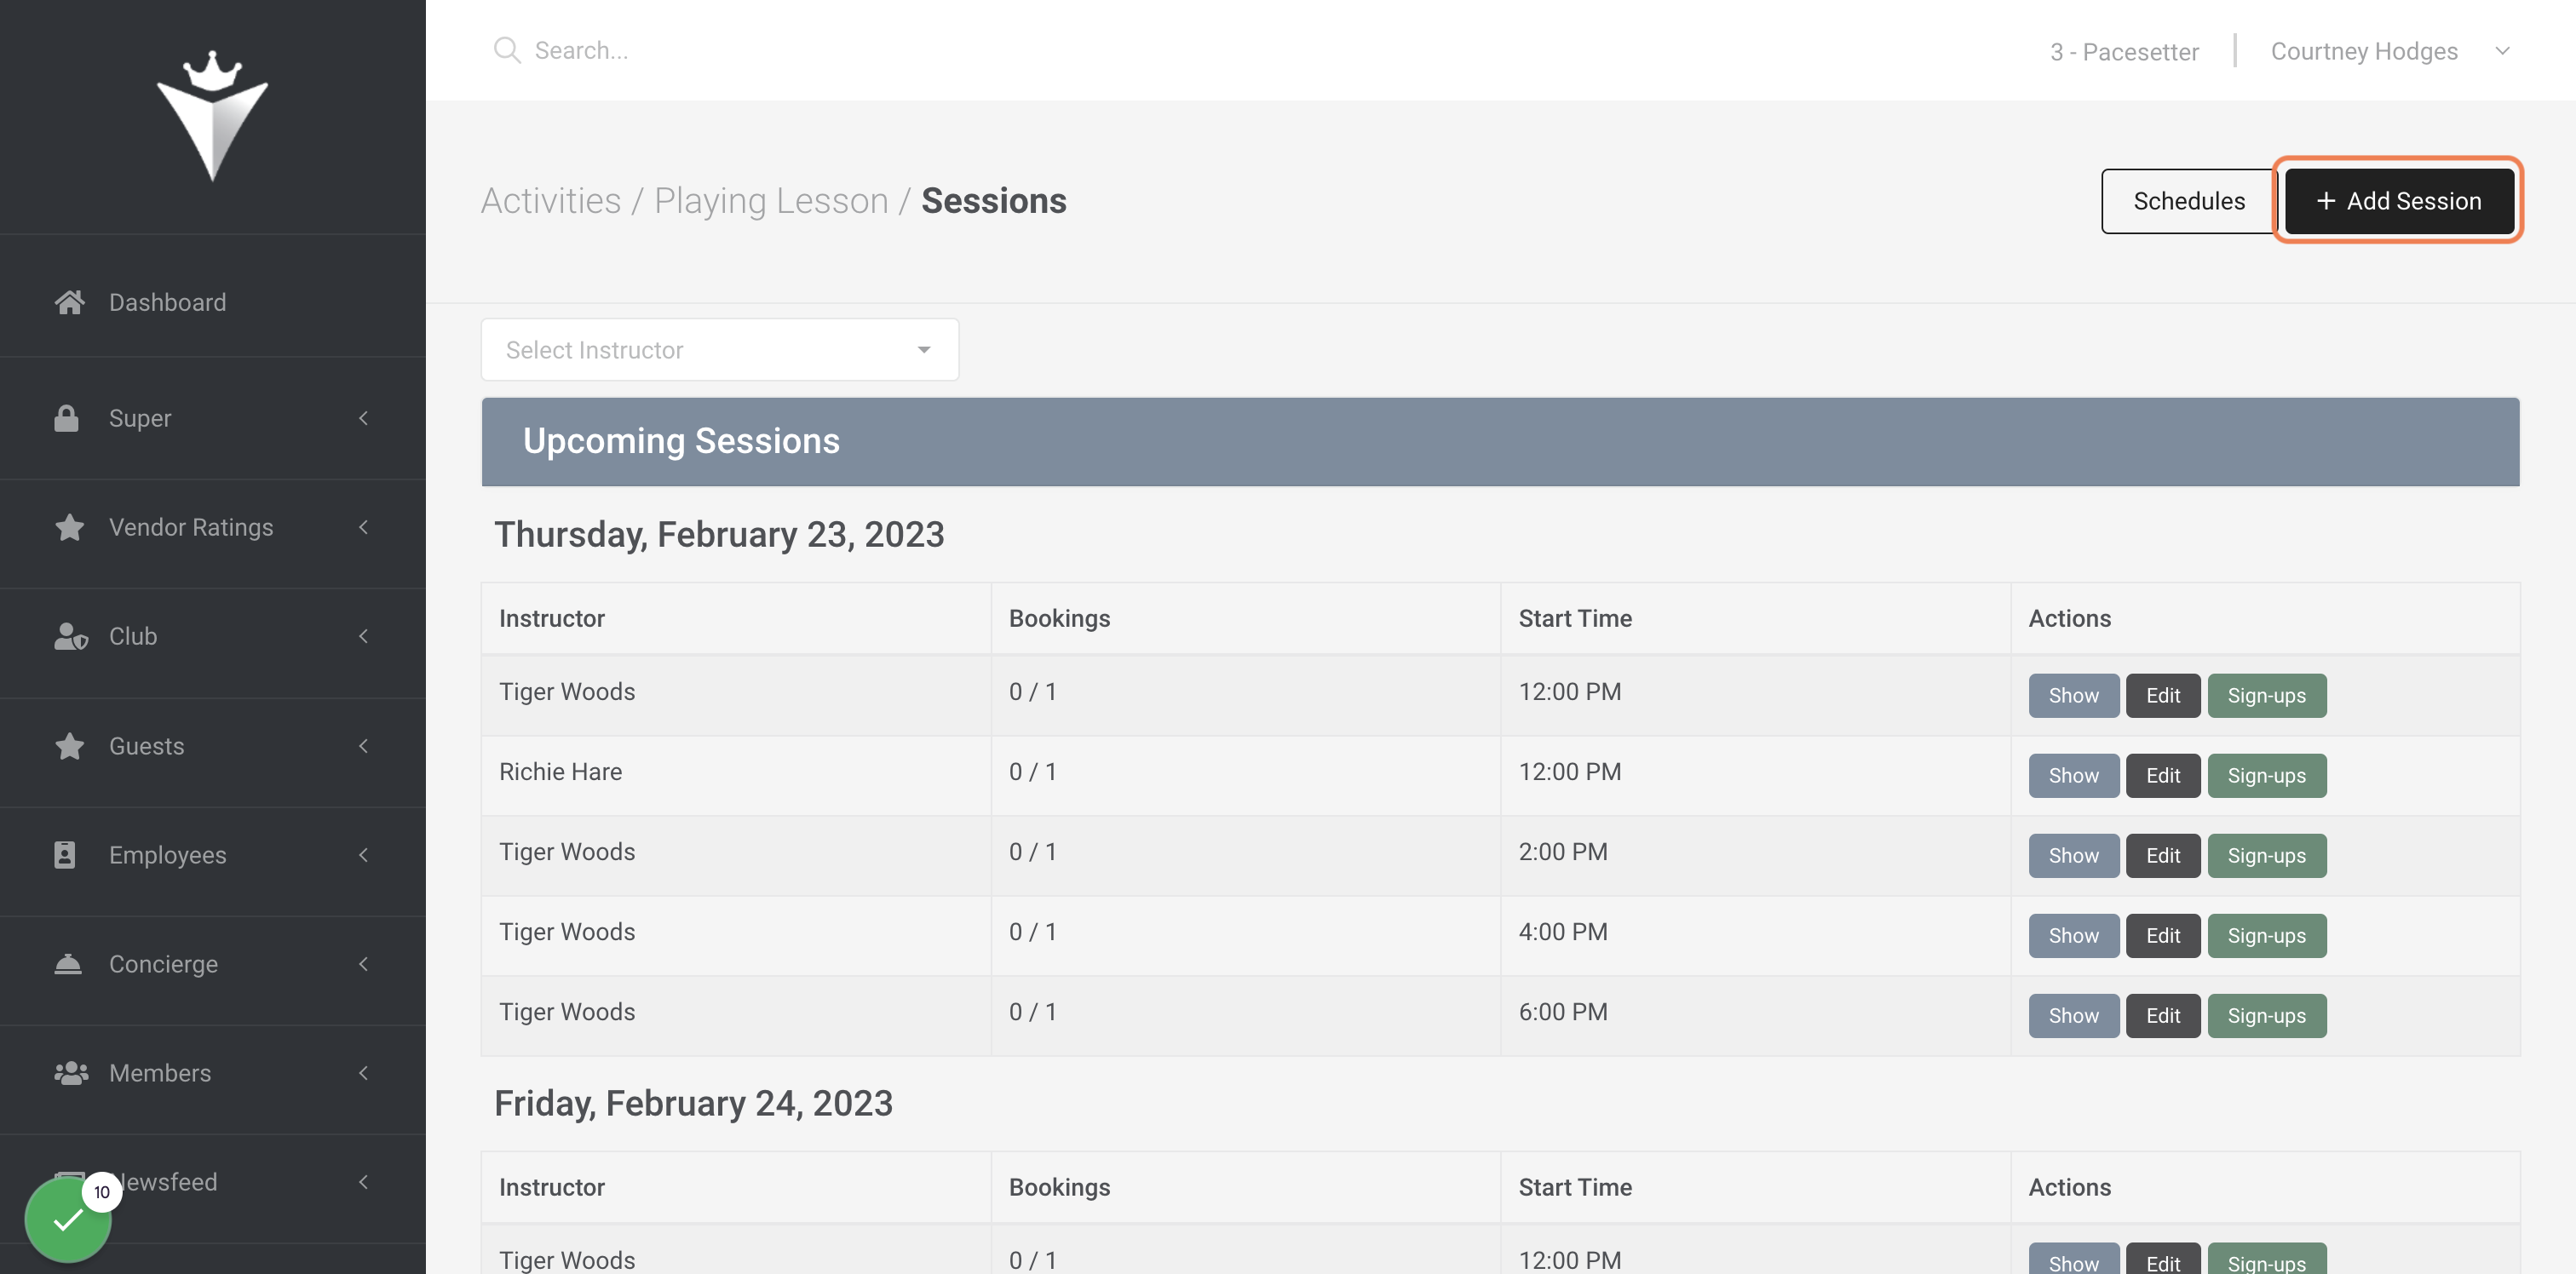Expand the Super menu chevron
2576x1274 pixels.
[363, 418]
